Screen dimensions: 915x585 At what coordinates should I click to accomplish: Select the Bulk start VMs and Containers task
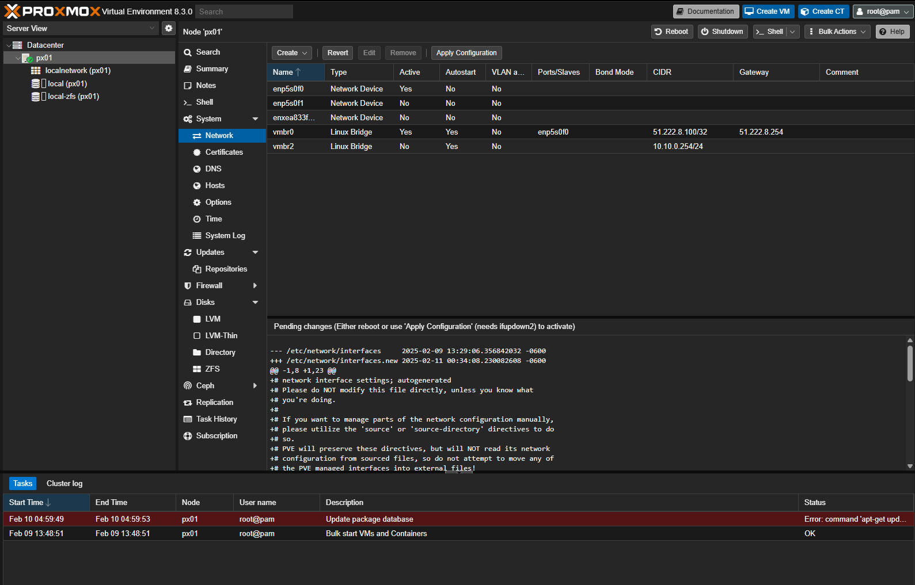(x=458, y=533)
